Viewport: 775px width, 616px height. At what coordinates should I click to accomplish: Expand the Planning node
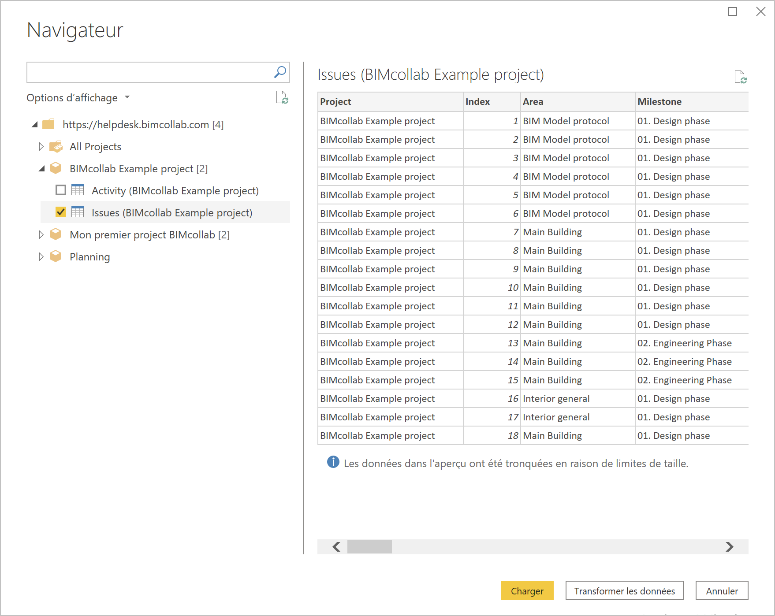tap(41, 257)
